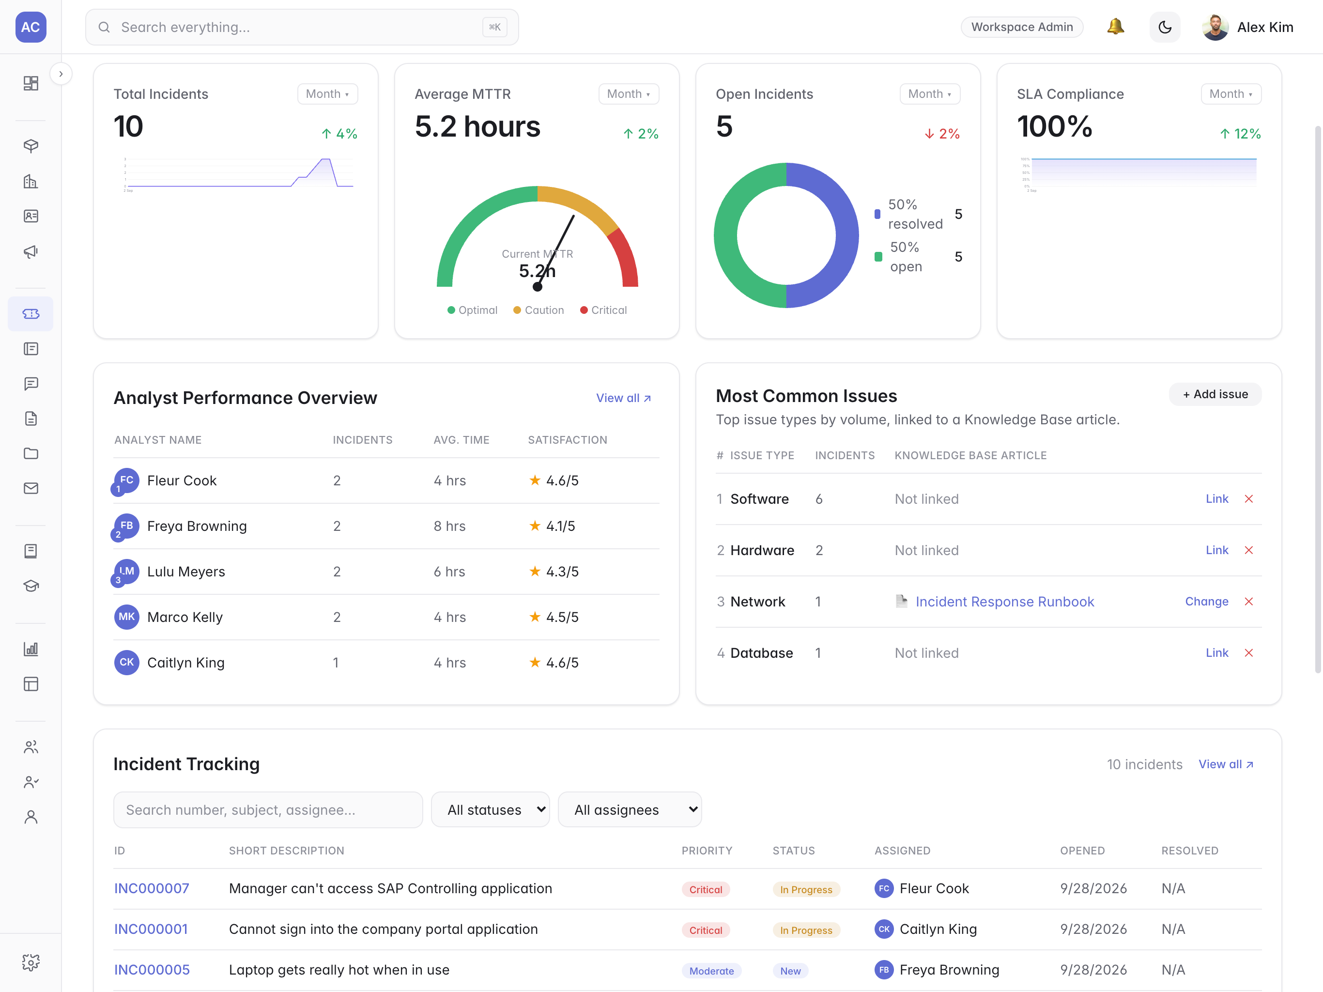Open the users group icon in sidebar
The width and height of the screenshot is (1323, 992).
coord(31,747)
